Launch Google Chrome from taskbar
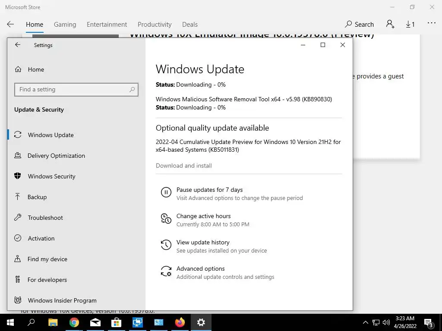 click(74, 322)
